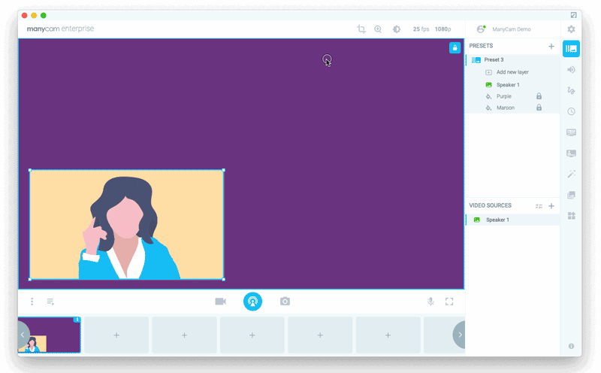Show previous presets with left arrow

(x=23, y=335)
